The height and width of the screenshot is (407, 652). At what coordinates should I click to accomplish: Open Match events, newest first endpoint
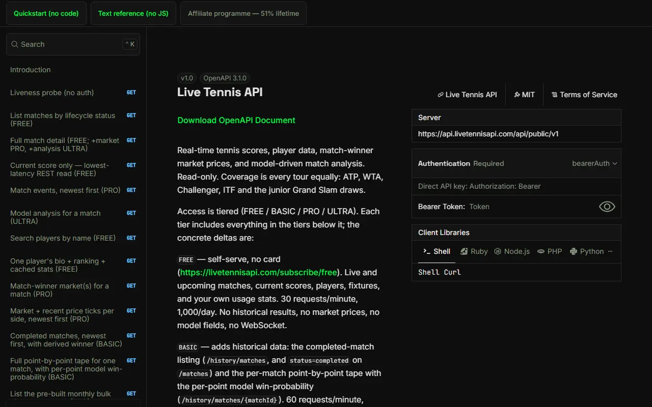(x=73, y=190)
